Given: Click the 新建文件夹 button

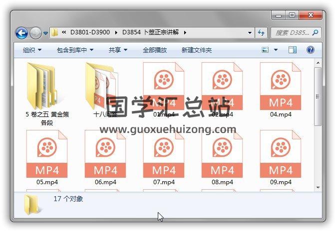Looking at the screenshot, I should coord(196,50).
